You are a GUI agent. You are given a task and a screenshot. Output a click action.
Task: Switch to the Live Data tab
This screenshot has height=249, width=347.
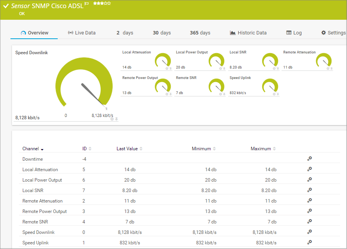(82, 33)
